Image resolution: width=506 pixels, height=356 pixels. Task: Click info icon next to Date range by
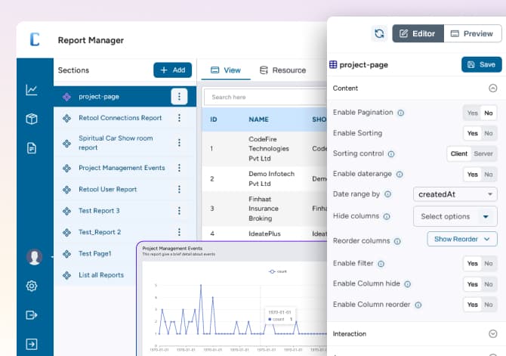click(x=387, y=194)
